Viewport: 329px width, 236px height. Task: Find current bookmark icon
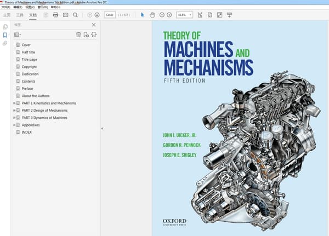point(94,34)
